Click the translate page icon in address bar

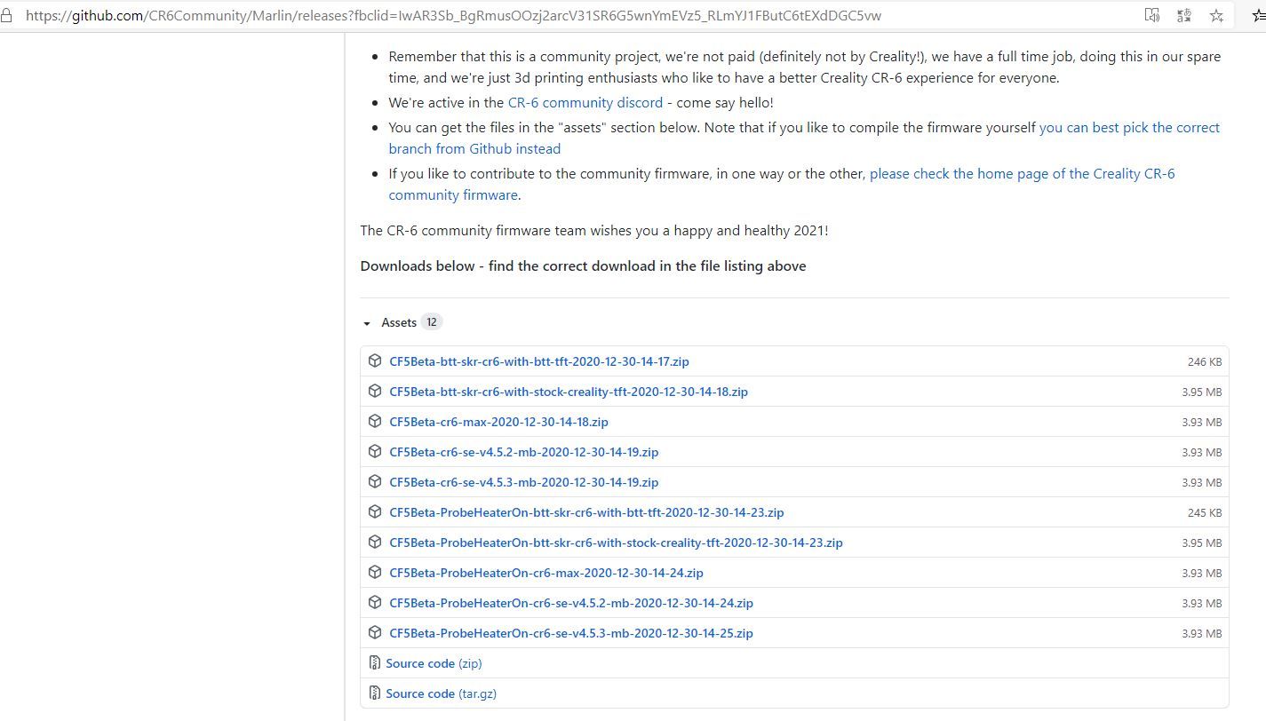[1184, 15]
